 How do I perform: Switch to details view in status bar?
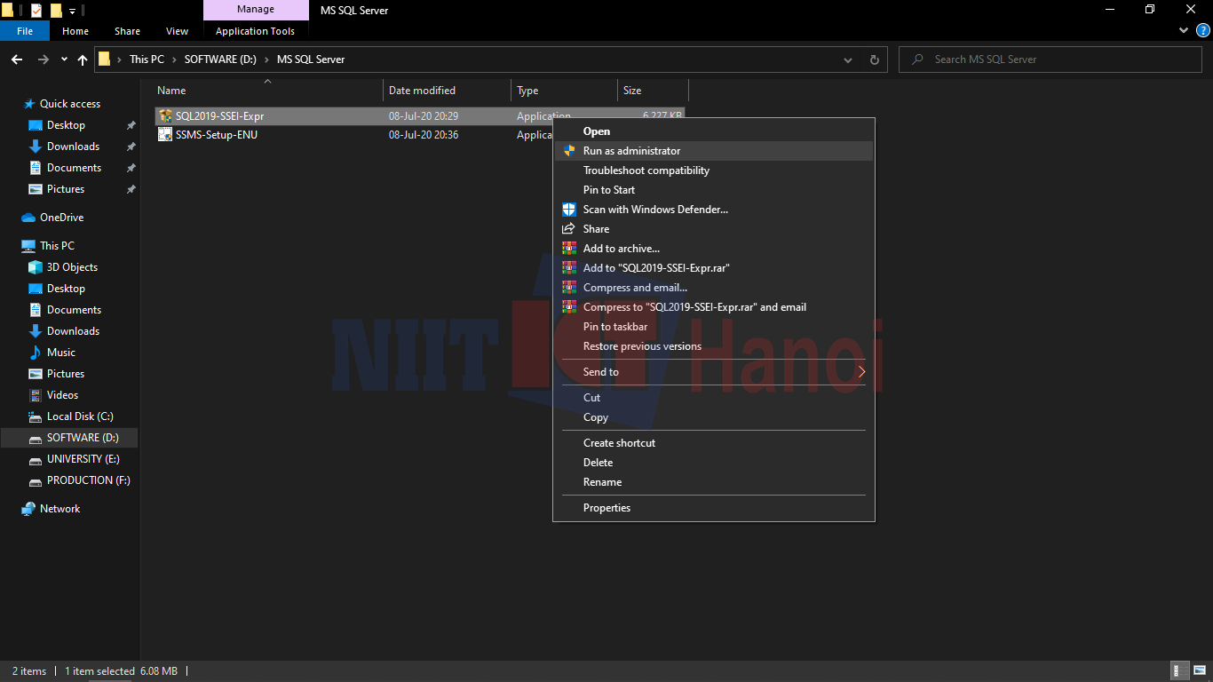click(1178, 670)
